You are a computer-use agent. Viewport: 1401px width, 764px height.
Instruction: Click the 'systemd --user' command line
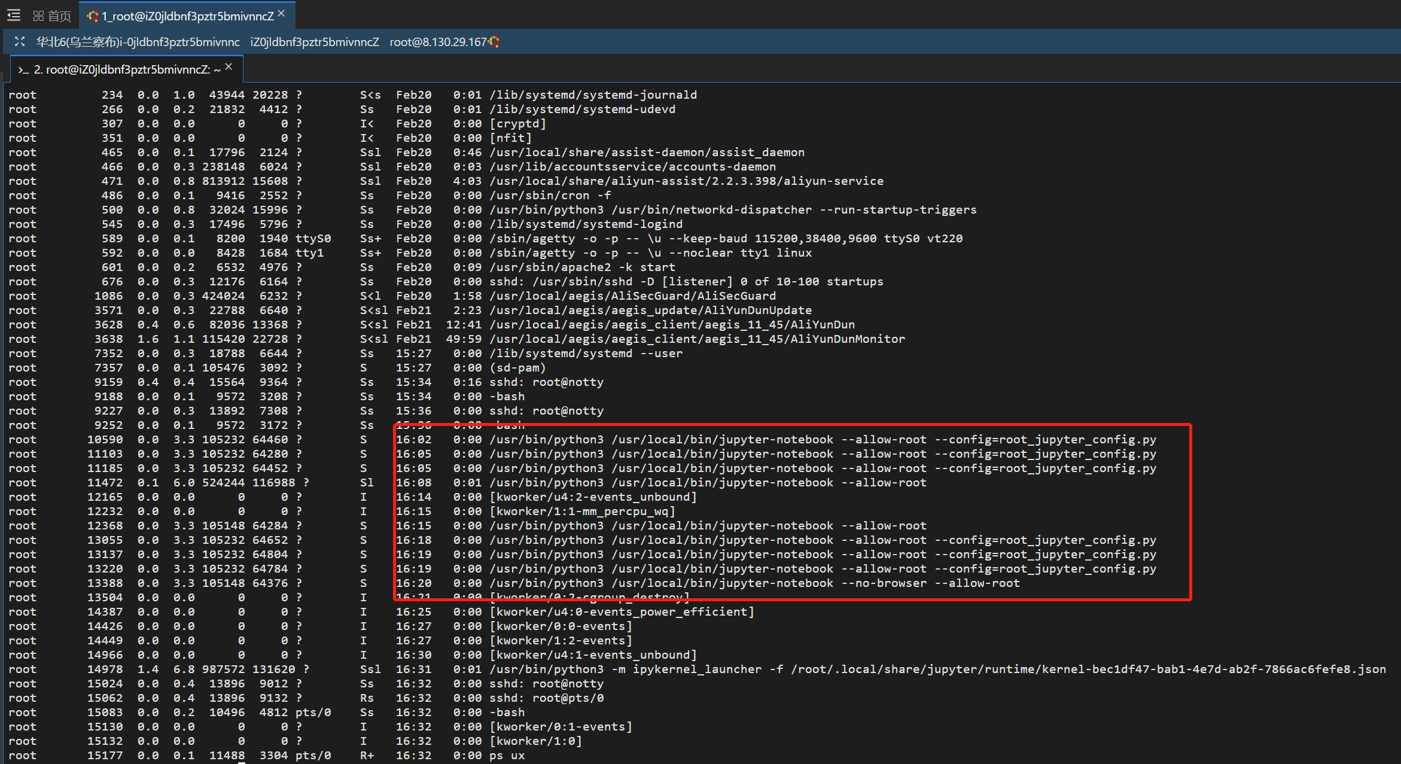click(x=586, y=354)
